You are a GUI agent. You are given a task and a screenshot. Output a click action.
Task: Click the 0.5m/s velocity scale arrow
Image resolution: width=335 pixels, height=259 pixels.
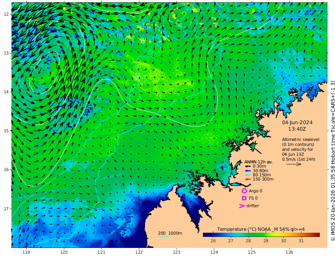pyautogui.click(x=294, y=164)
